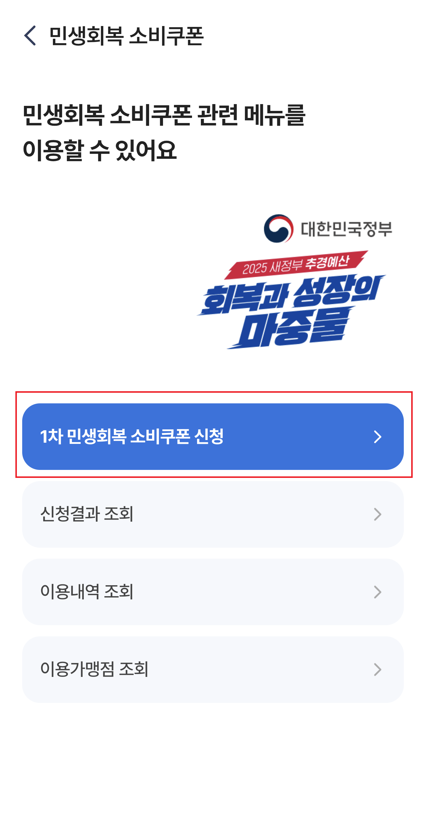Click the taegeuk government emblem
This screenshot has height=836, width=426.
278,229
